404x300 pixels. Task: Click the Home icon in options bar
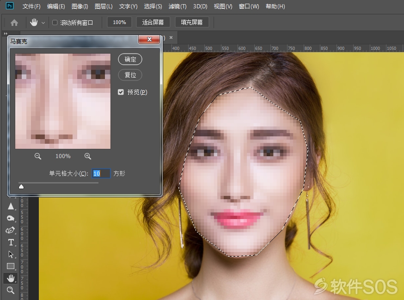pos(14,23)
